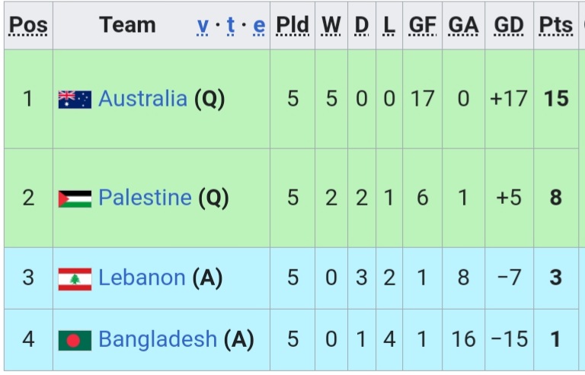
Task: Click the Lebanon flag icon
Action: (75, 279)
